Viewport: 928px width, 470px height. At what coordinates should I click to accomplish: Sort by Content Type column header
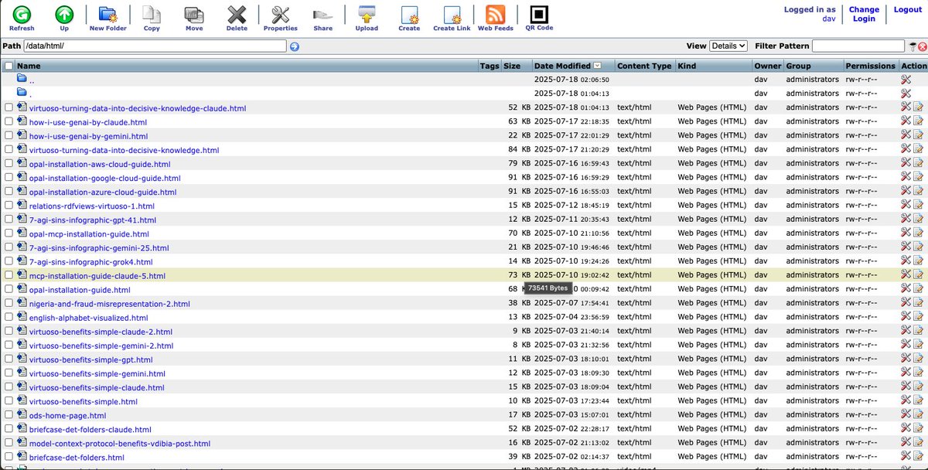pos(644,66)
